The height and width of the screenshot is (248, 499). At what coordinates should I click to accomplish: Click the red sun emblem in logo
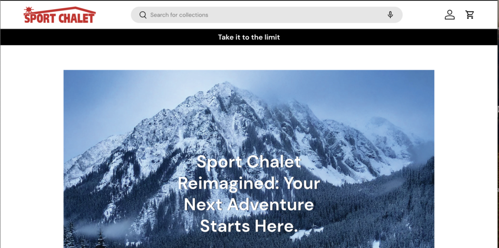point(29,10)
